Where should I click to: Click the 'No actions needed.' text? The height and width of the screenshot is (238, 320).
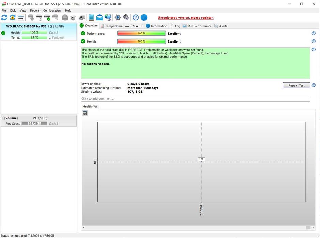click(x=95, y=64)
